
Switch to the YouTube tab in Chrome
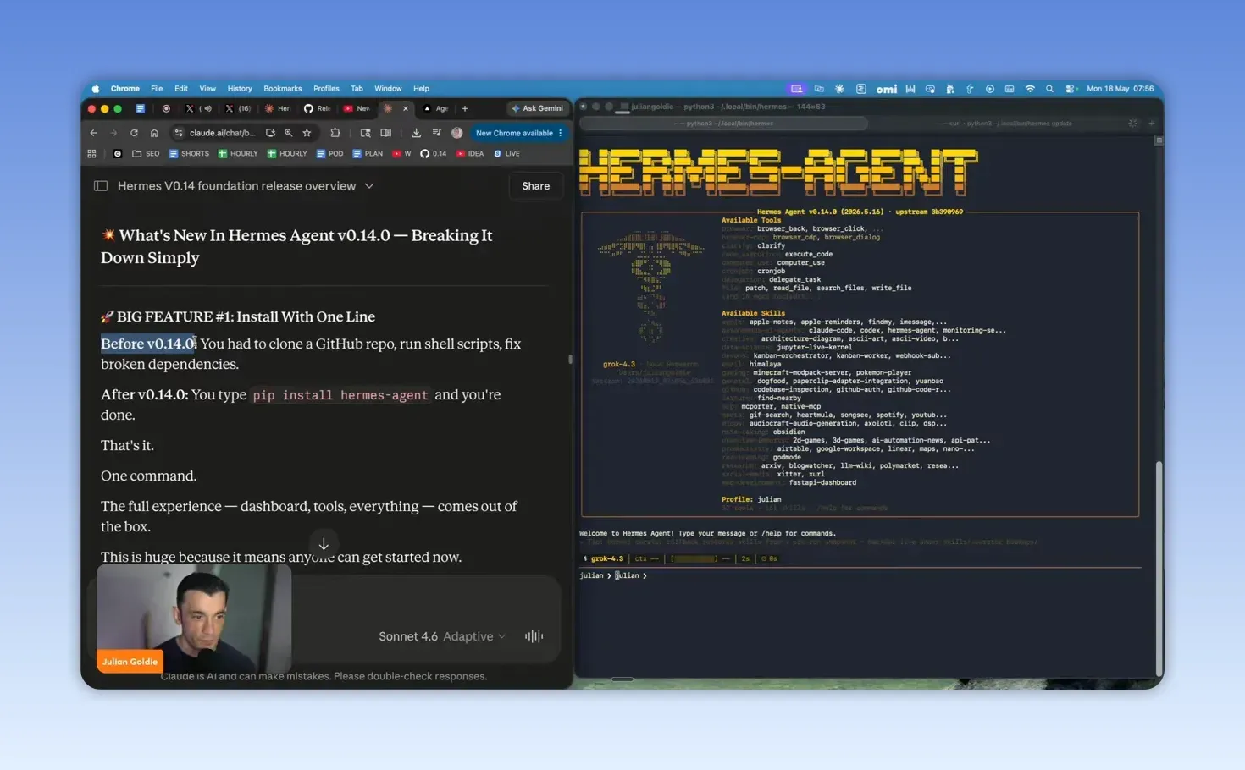pyautogui.click(x=357, y=108)
